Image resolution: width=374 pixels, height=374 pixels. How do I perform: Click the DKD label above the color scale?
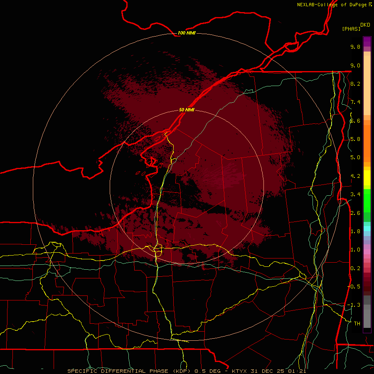pos(365,25)
